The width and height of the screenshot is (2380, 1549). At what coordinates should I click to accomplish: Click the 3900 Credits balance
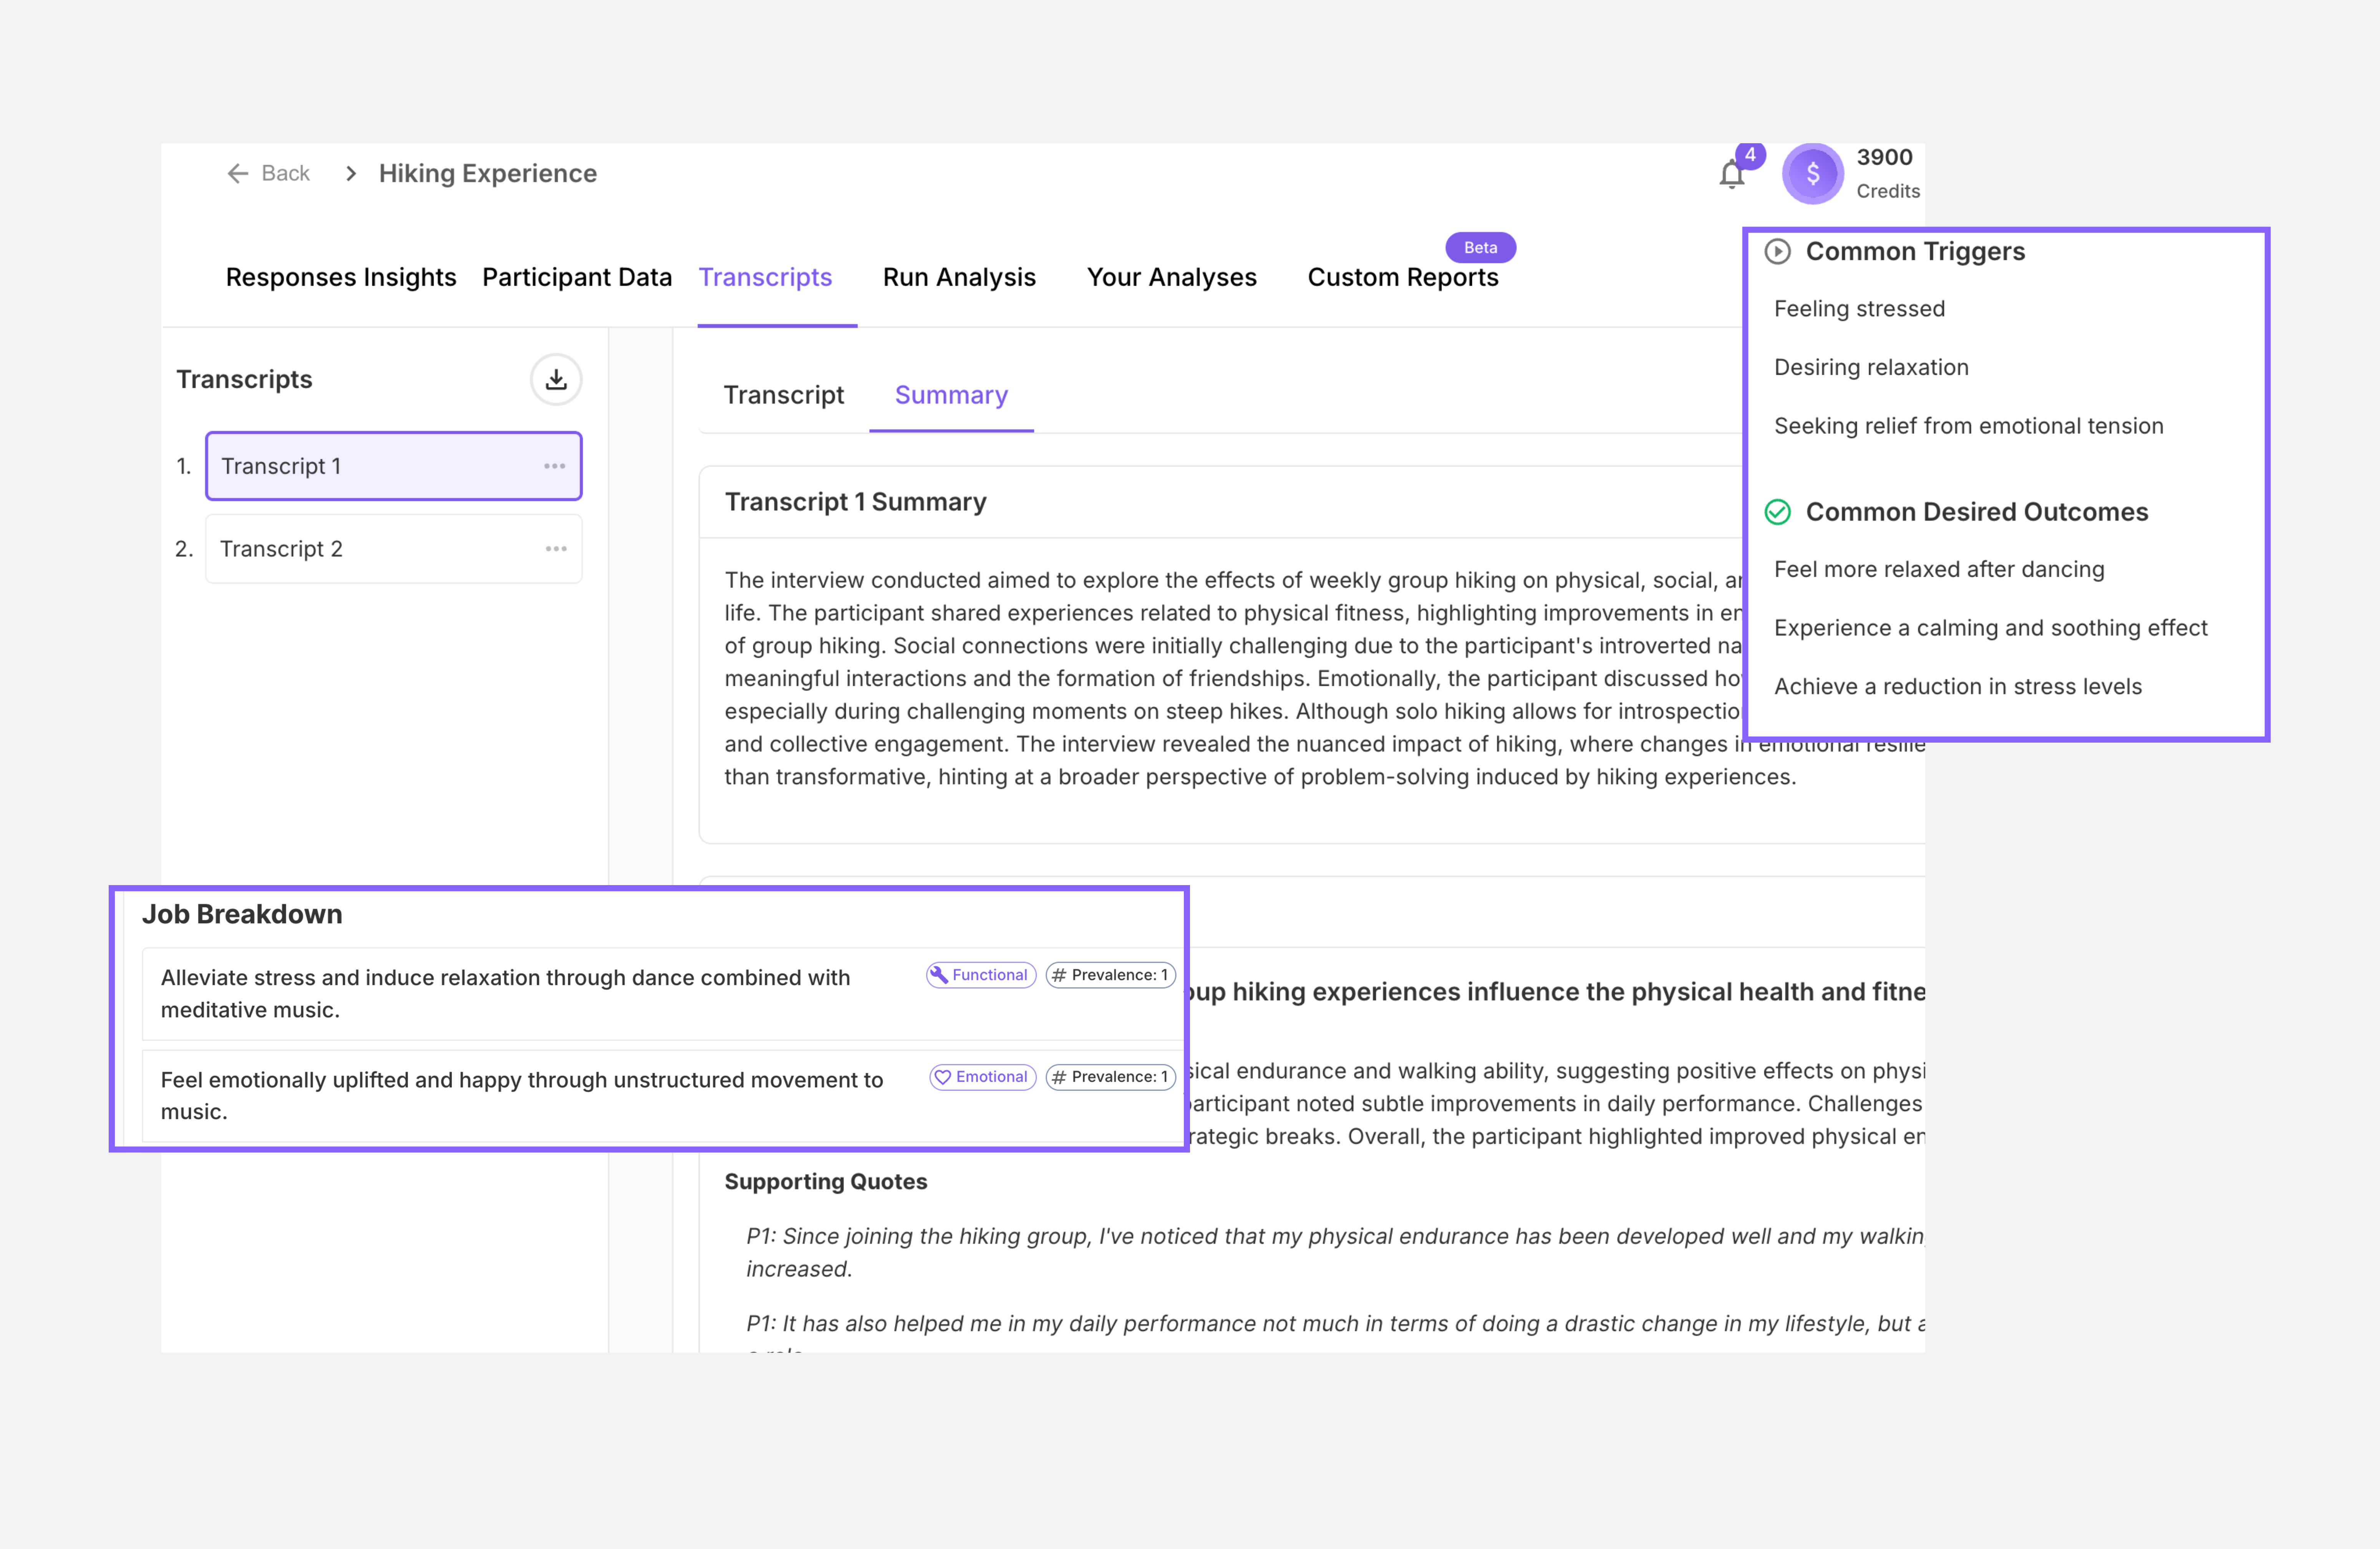tap(1888, 174)
